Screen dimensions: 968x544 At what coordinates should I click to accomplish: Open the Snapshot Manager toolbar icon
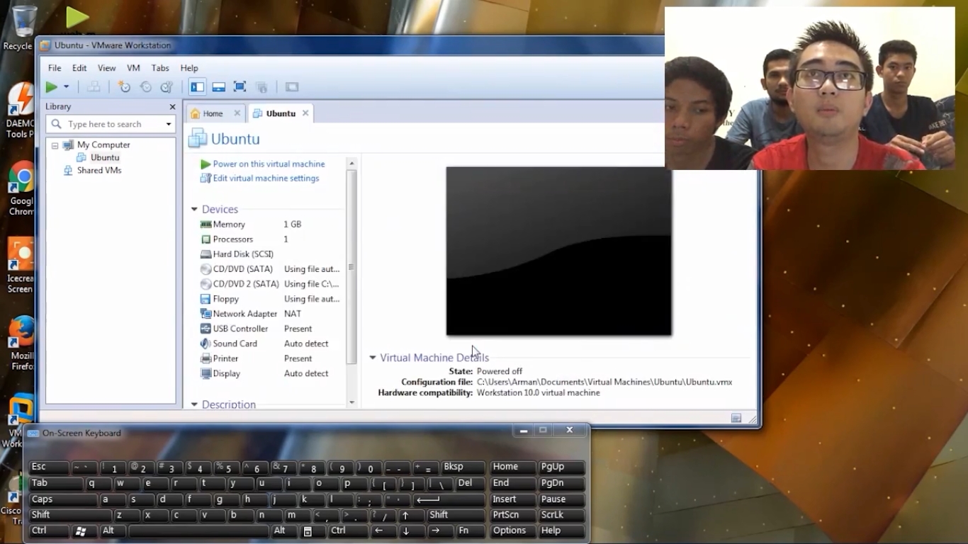click(x=167, y=87)
